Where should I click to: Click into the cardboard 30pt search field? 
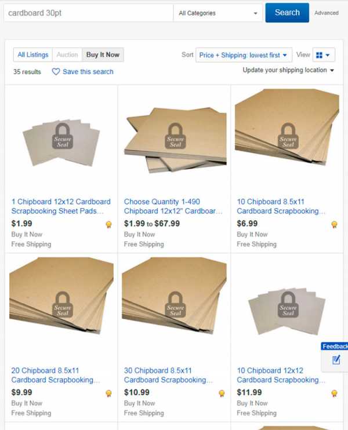point(88,13)
